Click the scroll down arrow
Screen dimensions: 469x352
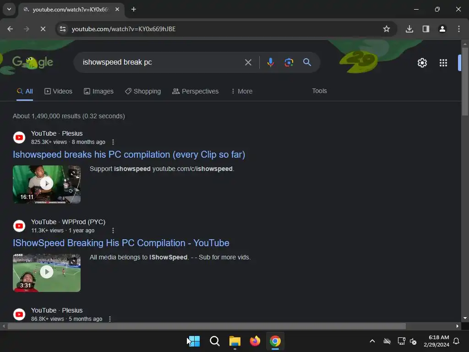click(x=465, y=318)
